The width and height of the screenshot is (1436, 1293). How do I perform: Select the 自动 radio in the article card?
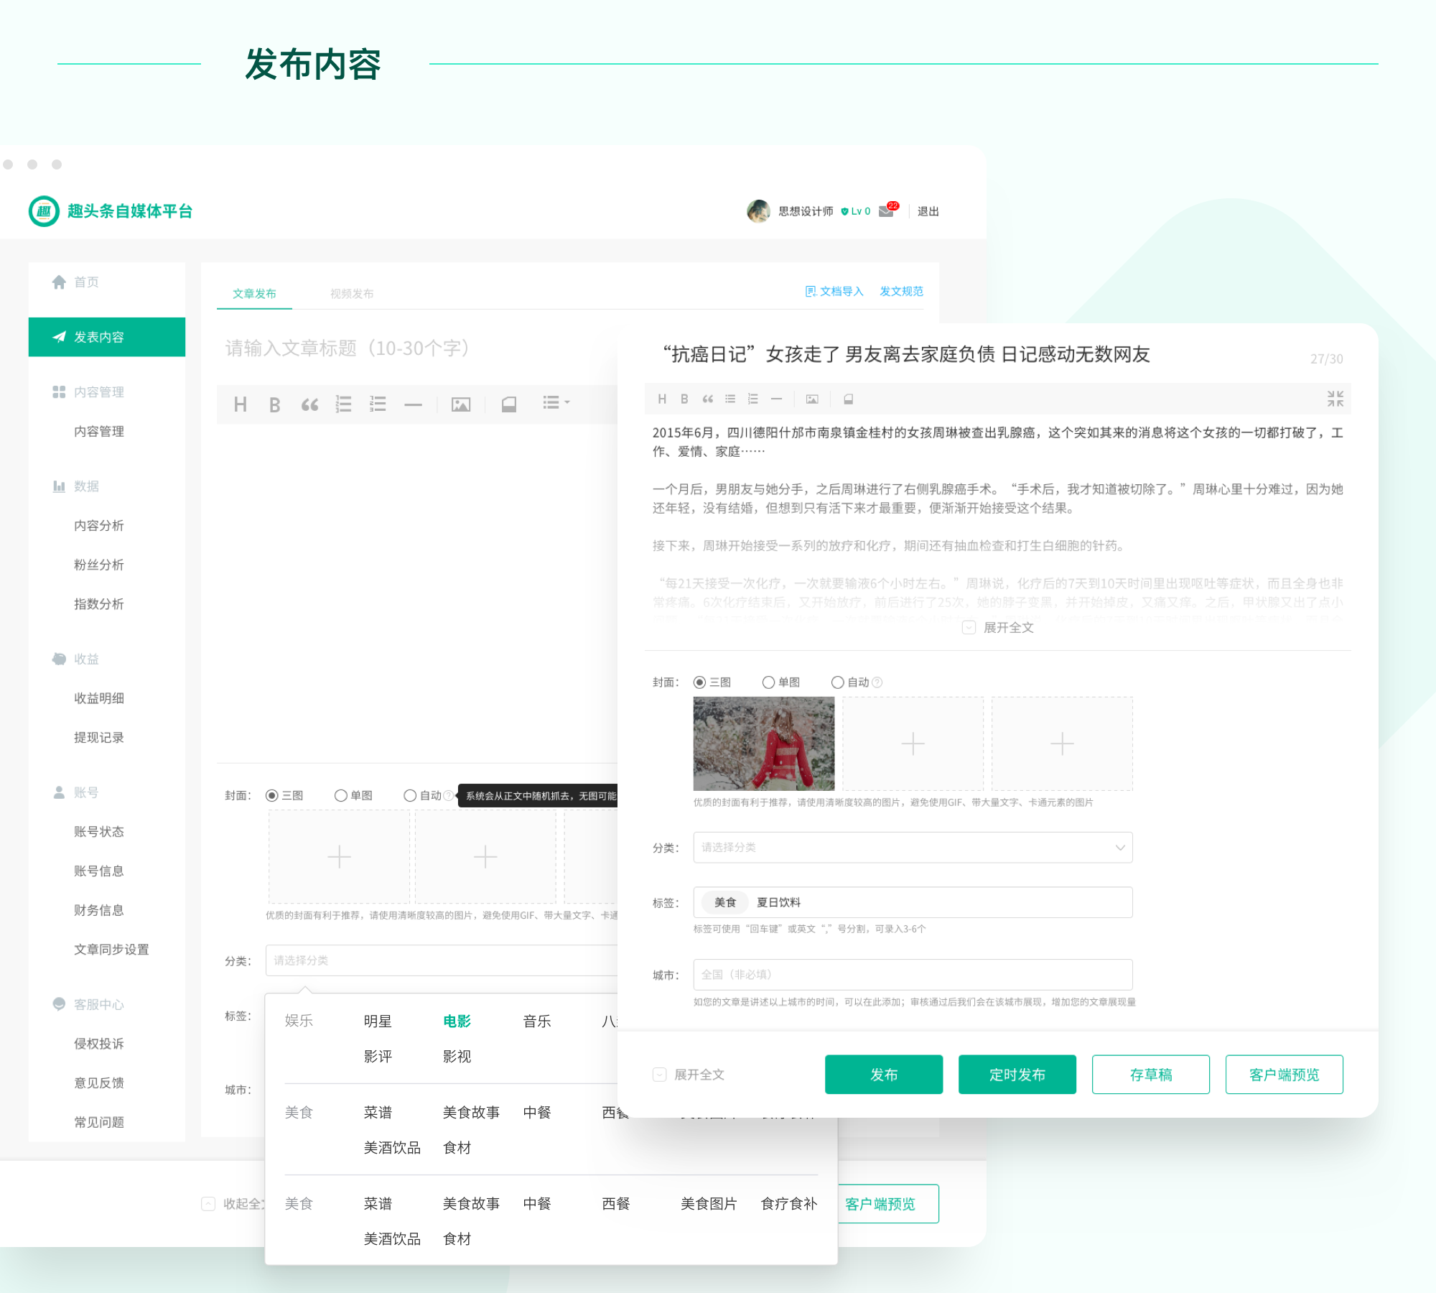(837, 682)
